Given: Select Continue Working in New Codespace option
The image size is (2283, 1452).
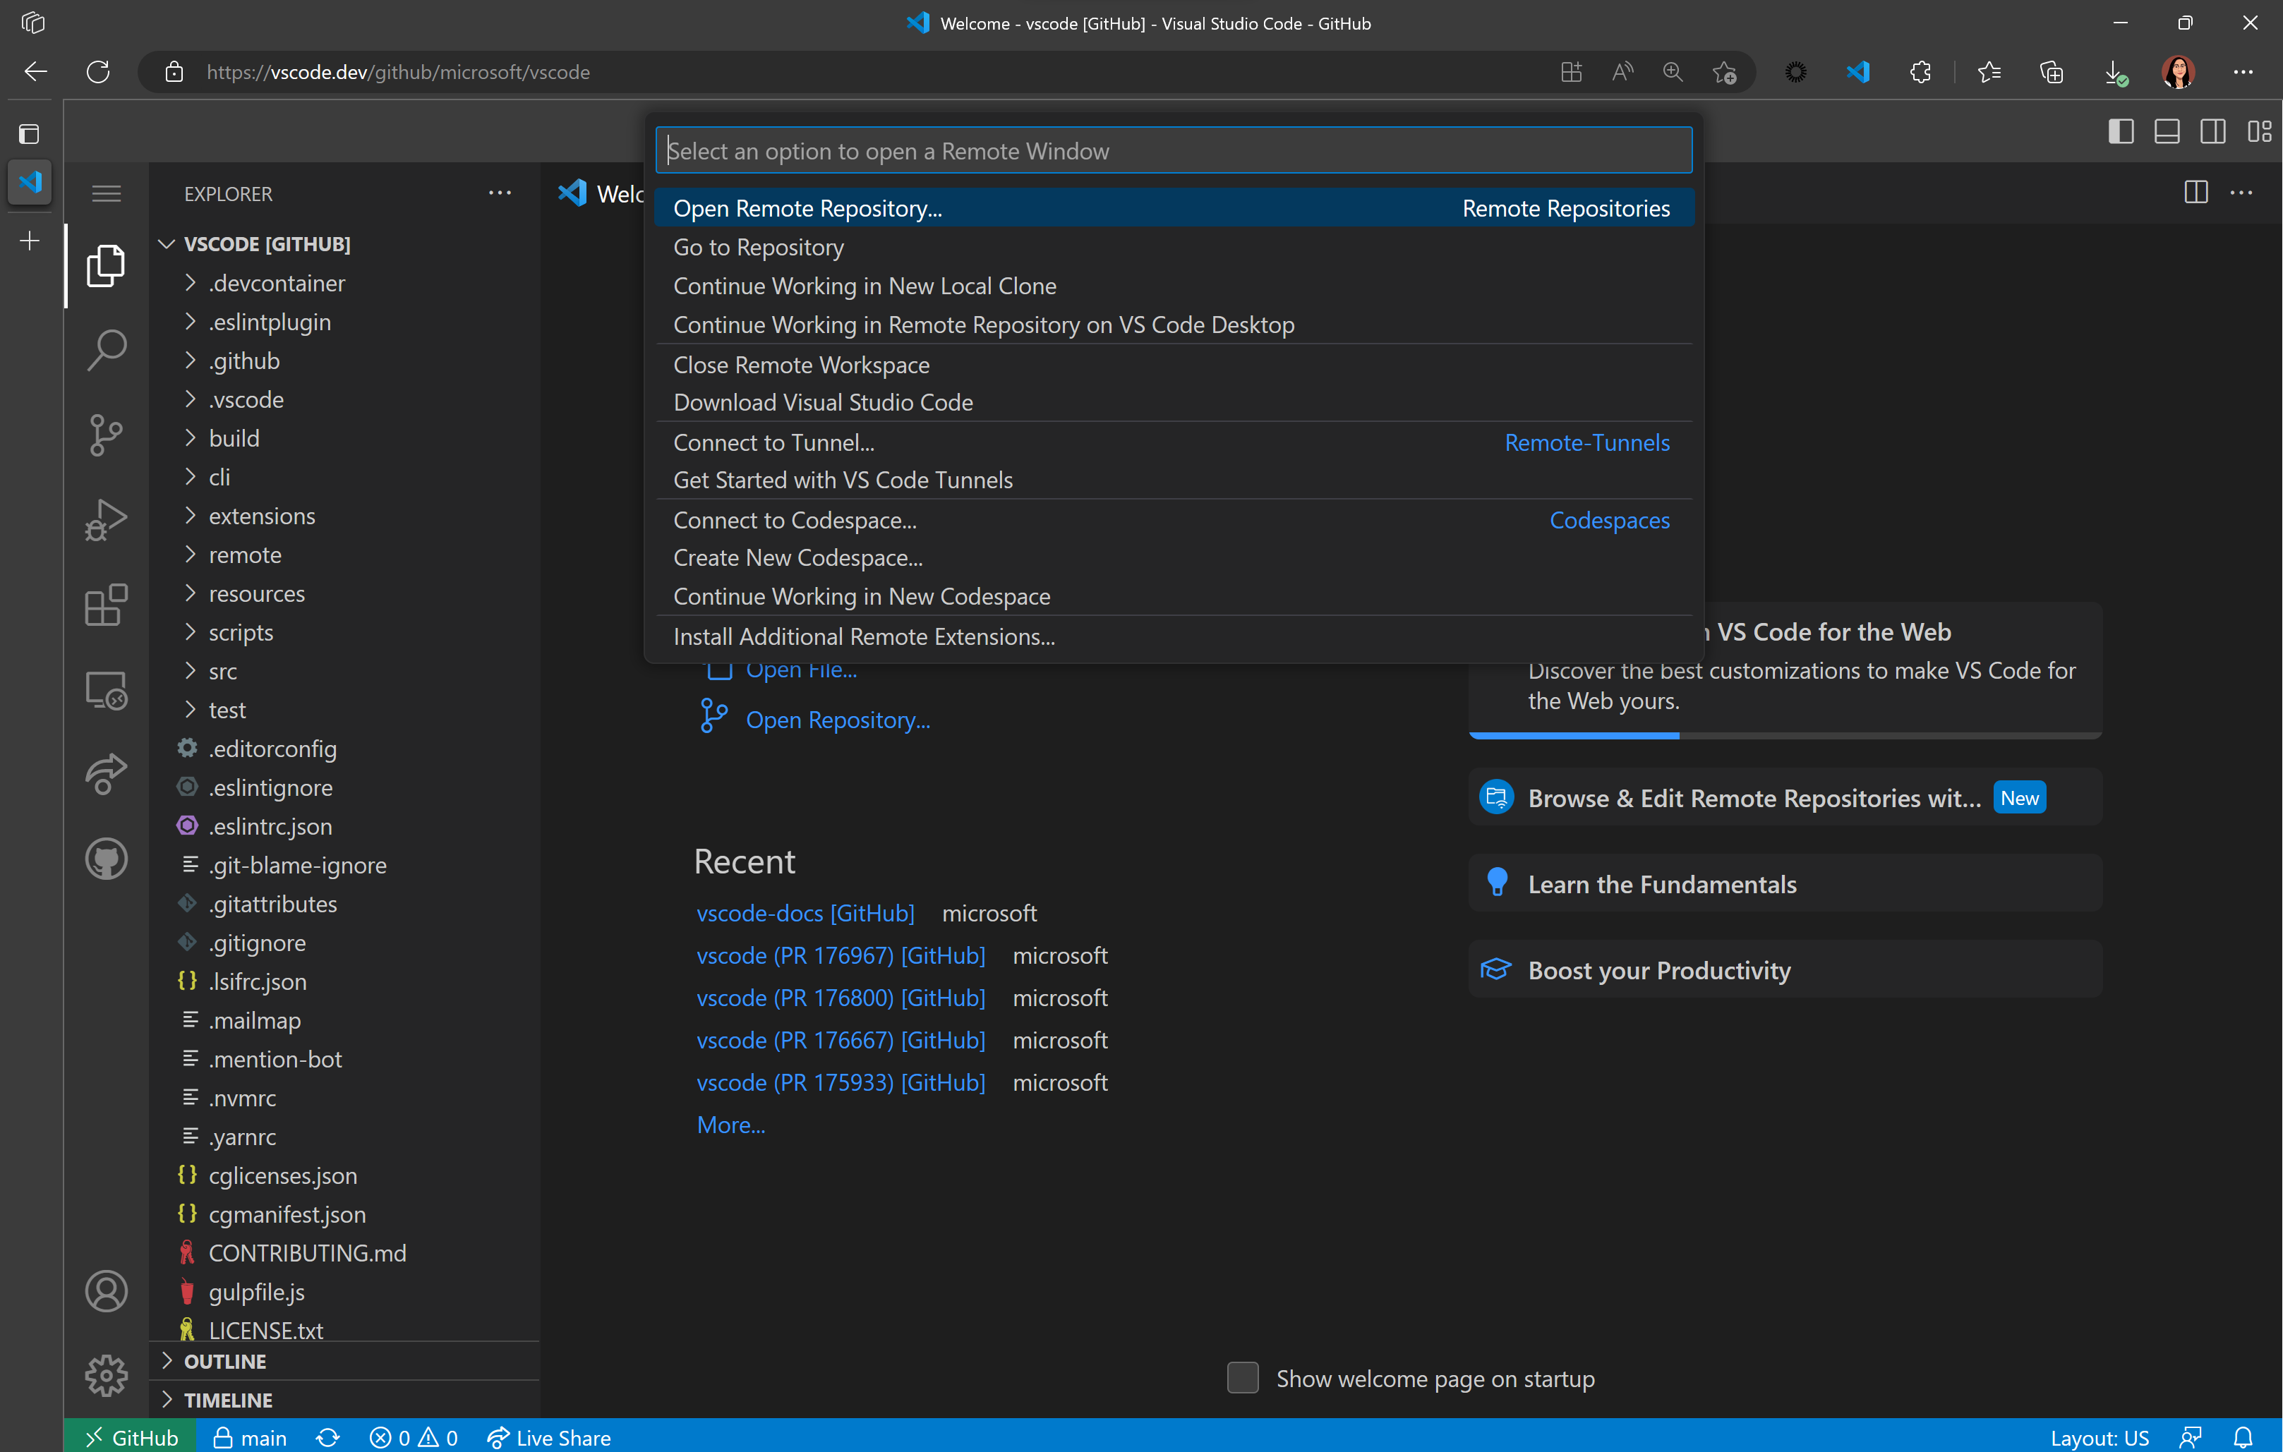Looking at the screenshot, I should click(x=860, y=595).
